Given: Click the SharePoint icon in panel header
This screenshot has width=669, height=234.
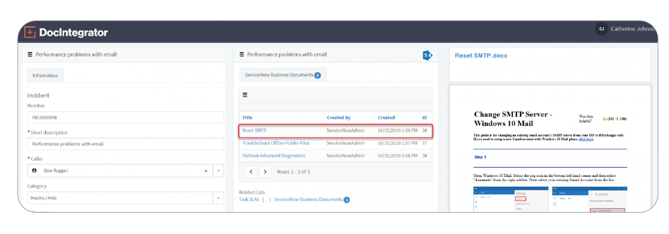Looking at the screenshot, I should click(x=427, y=55).
